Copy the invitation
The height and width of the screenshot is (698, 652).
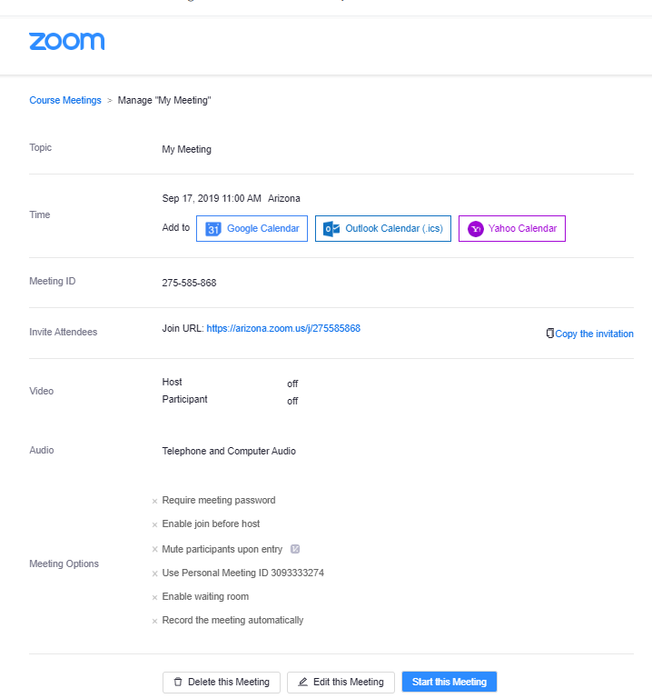[x=594, y=334]
